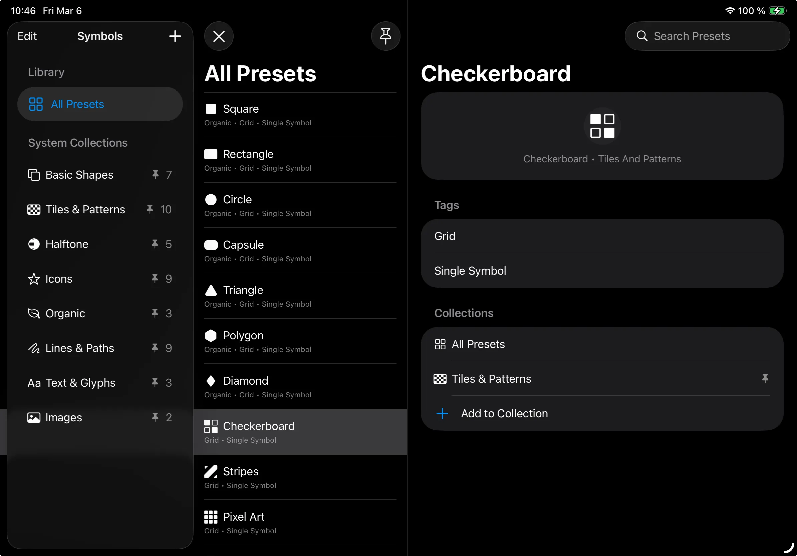797x556 pixels.
Task: Select the Basic Shapes collection icon
Action: point(34,175)
